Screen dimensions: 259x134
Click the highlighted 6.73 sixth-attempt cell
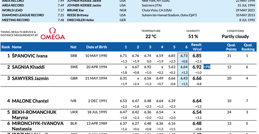pos(184,56)
